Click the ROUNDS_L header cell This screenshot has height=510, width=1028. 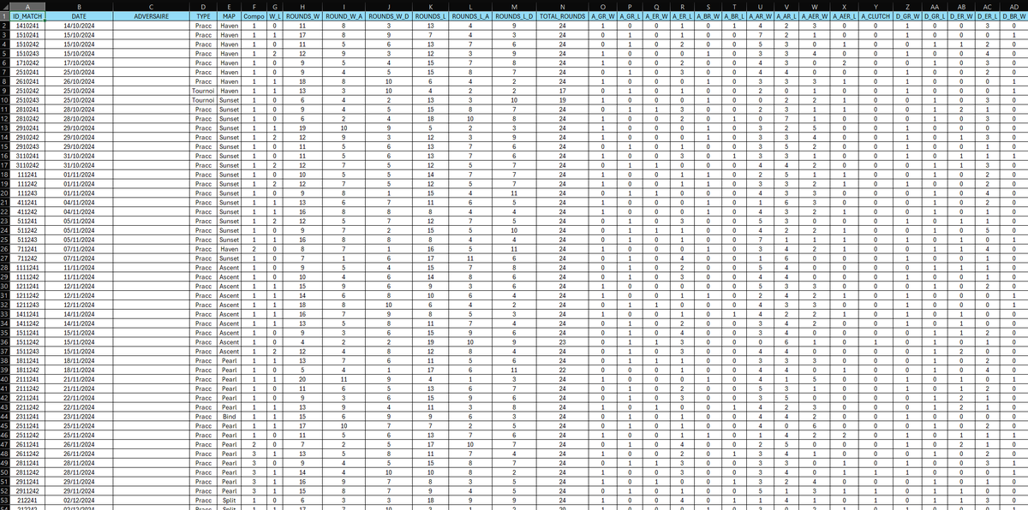coord(428,15)
